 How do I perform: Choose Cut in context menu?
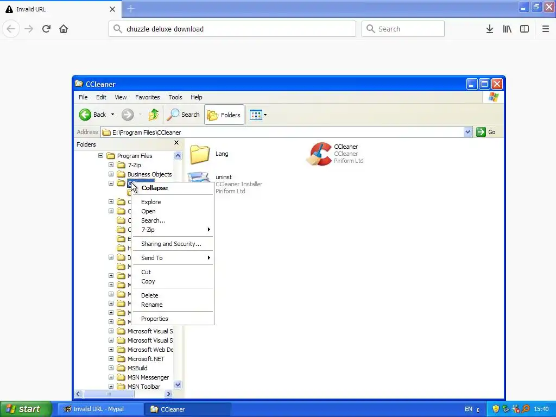tap(173, 272)
